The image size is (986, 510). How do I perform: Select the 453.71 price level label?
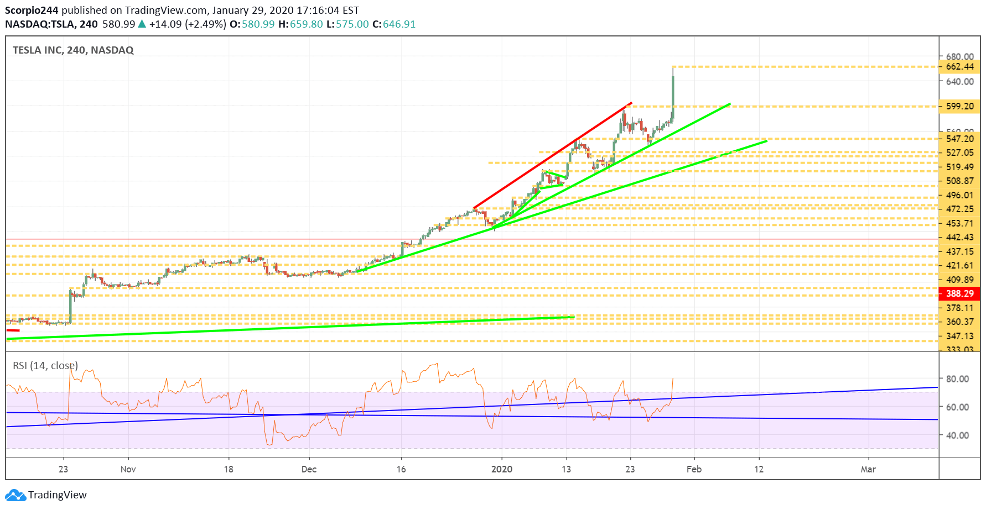pos(959,223)
